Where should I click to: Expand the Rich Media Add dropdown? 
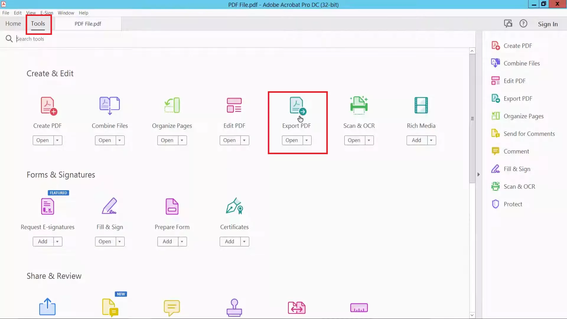(432, 140)
